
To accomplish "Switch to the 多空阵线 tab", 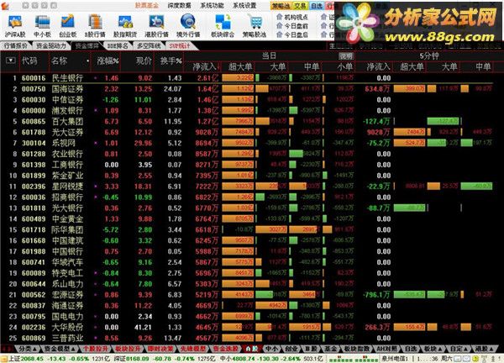I will pos(149,46).
